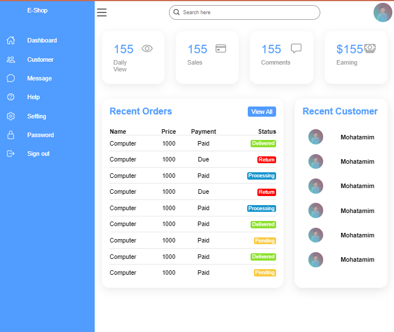The width and height of the screenshot is (394, 332).
Task: Click the Customer people icon in sidebar
Action: [11, 59]
